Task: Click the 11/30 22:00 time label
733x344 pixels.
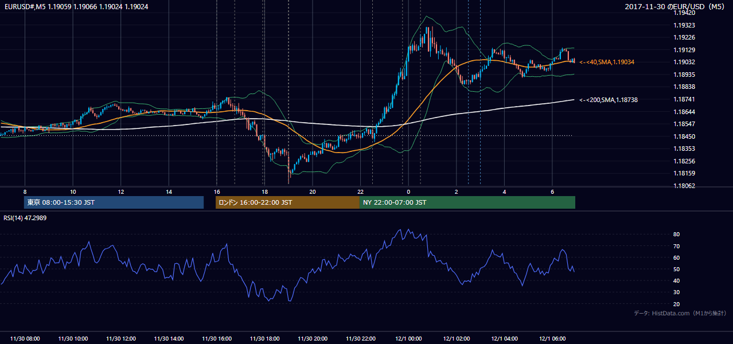Action: [361, 339]
